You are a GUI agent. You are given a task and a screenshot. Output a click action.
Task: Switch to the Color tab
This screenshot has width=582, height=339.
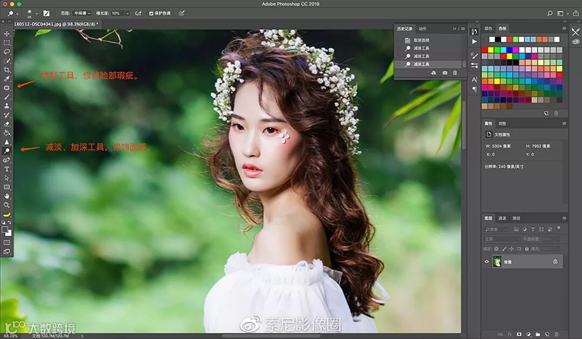click(488, 28)
